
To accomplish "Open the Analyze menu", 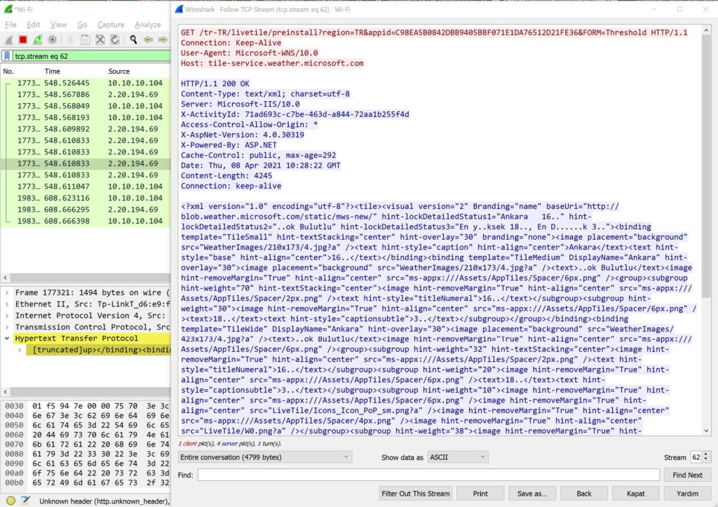I will point(147,25).
